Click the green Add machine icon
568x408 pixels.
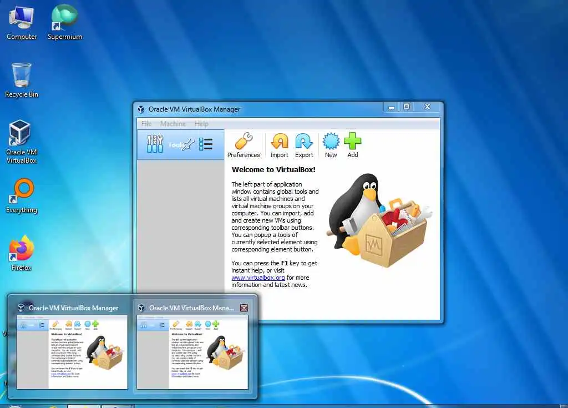(352, 145)
